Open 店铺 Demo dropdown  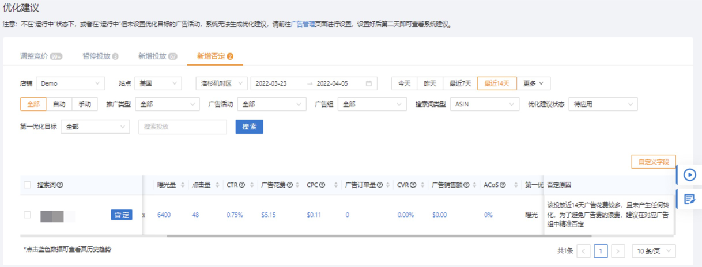[x=70, y=83]
